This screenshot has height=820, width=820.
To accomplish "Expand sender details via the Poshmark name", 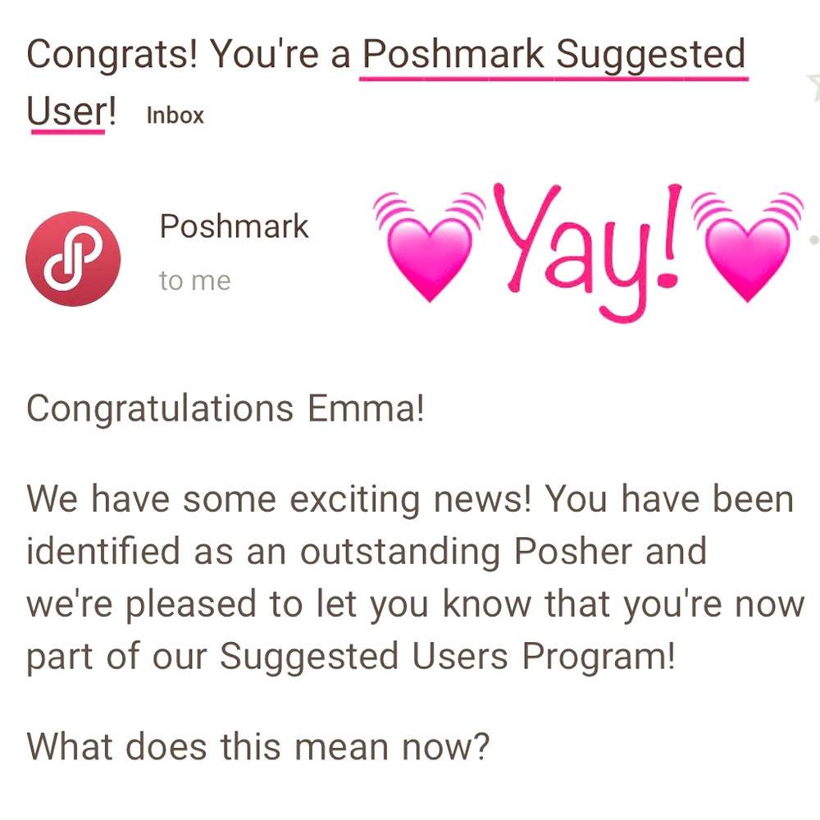I will [234, 226].
